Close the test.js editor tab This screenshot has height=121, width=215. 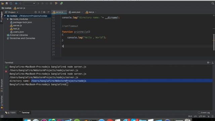click(96, 12)
